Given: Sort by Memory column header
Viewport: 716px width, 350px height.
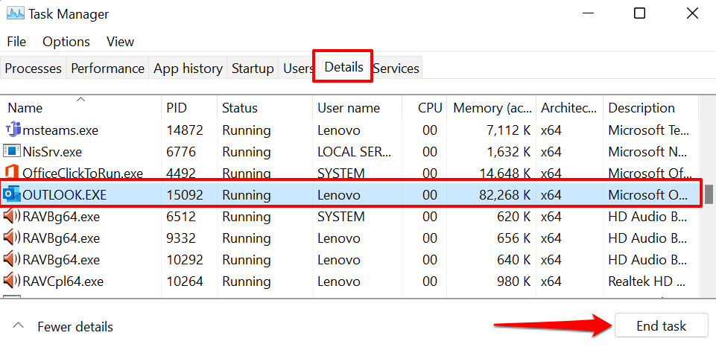Looking at the screenshot, I should click(492, 108).
